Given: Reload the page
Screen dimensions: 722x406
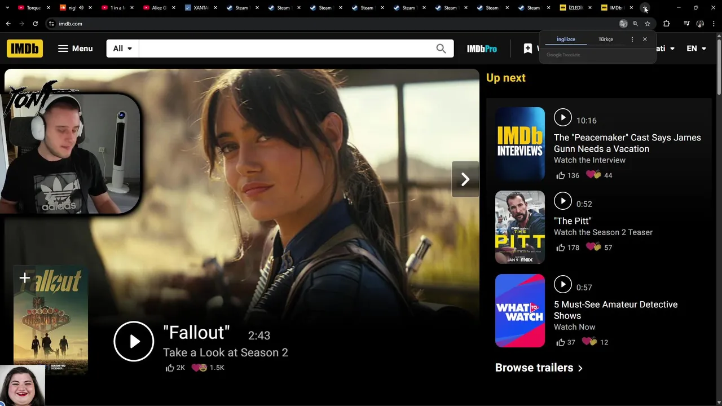Looking at the screenshot, I should [35, 24].
